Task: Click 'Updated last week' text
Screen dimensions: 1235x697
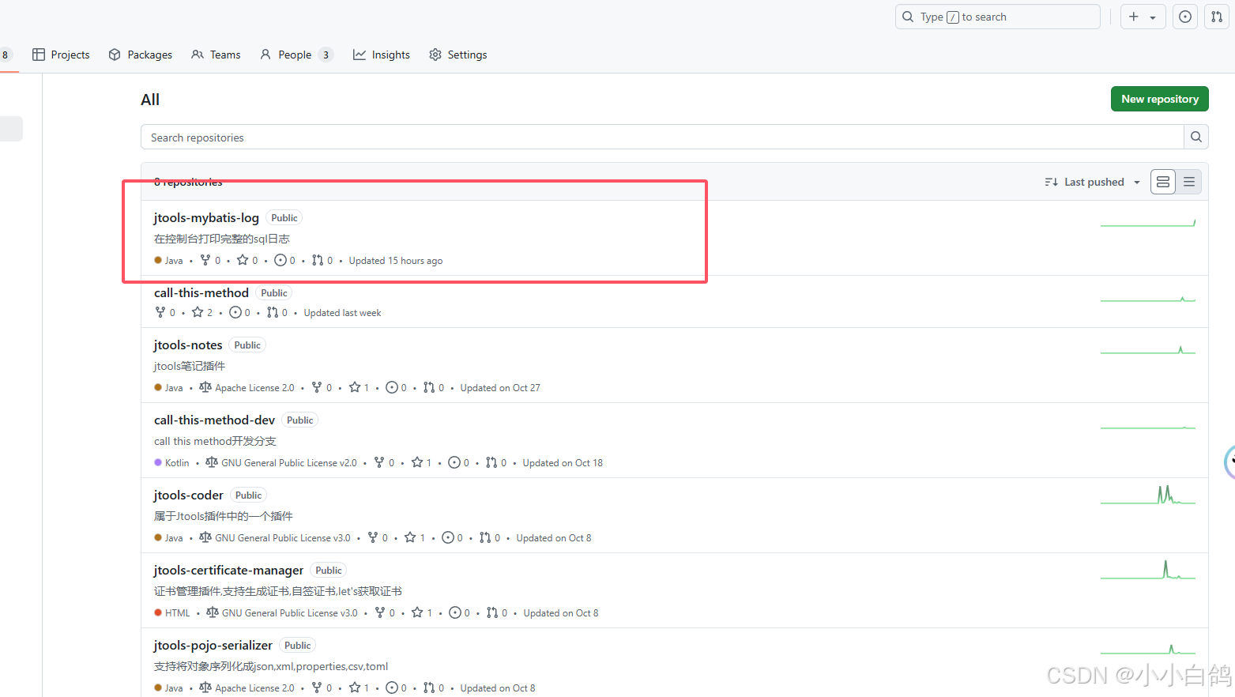Action: pos(342,313)
